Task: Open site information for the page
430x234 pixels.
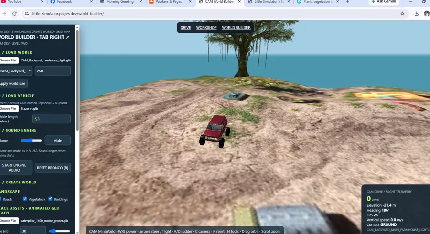Action: tap(27, 14)
